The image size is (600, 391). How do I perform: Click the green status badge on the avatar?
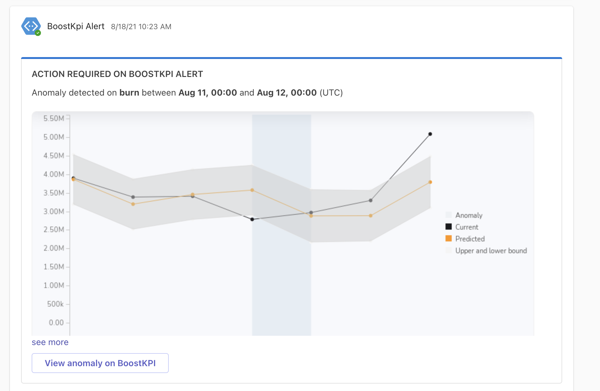[38, 33]
